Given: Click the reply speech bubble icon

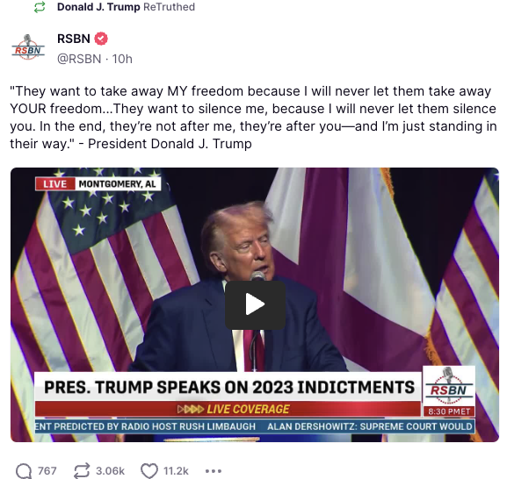Looking at the screenshot, I should click(23, 470).
